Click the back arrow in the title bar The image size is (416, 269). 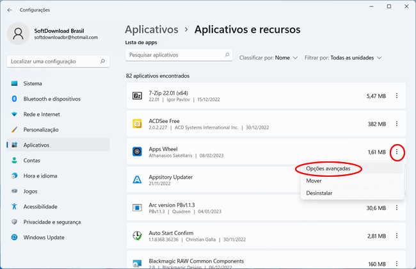(9, 10)
